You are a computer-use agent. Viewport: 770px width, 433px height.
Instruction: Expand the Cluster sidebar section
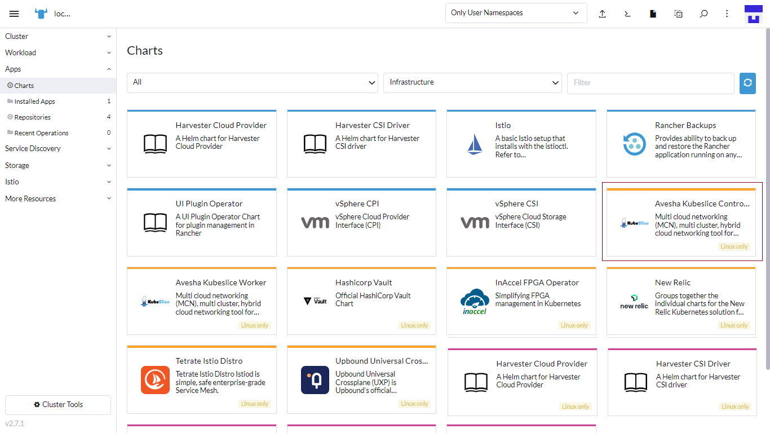(x=58, y=36)
